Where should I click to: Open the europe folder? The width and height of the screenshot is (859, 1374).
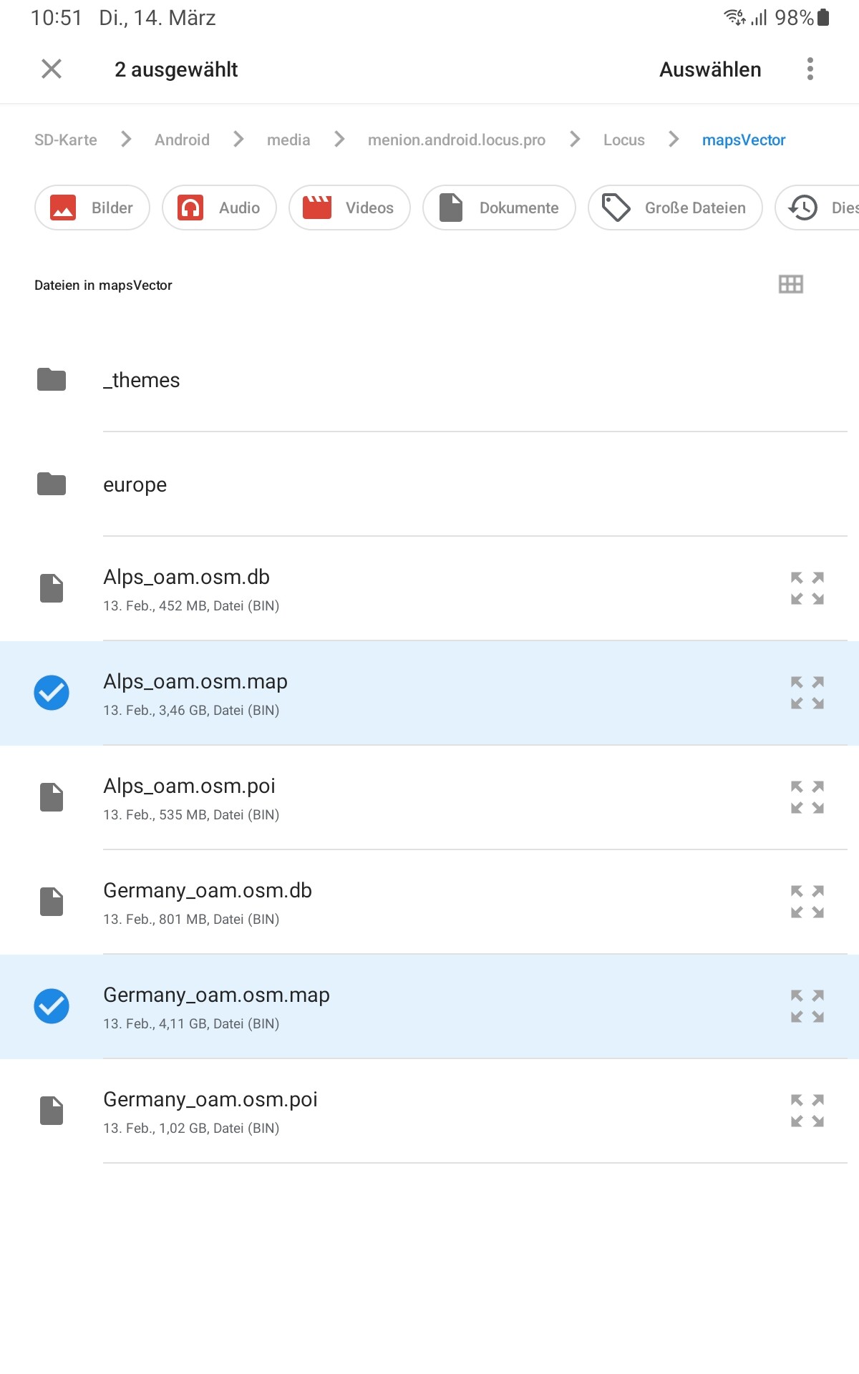135,484
